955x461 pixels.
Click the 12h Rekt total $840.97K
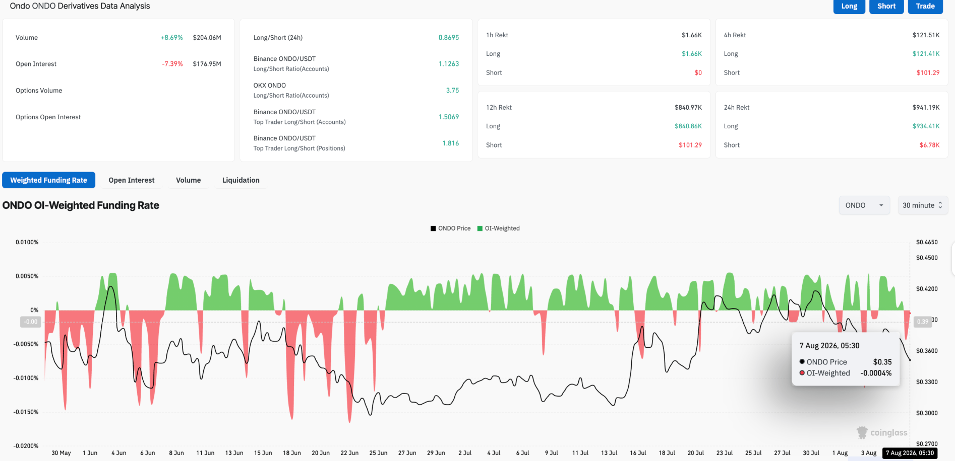pos(688,108)
